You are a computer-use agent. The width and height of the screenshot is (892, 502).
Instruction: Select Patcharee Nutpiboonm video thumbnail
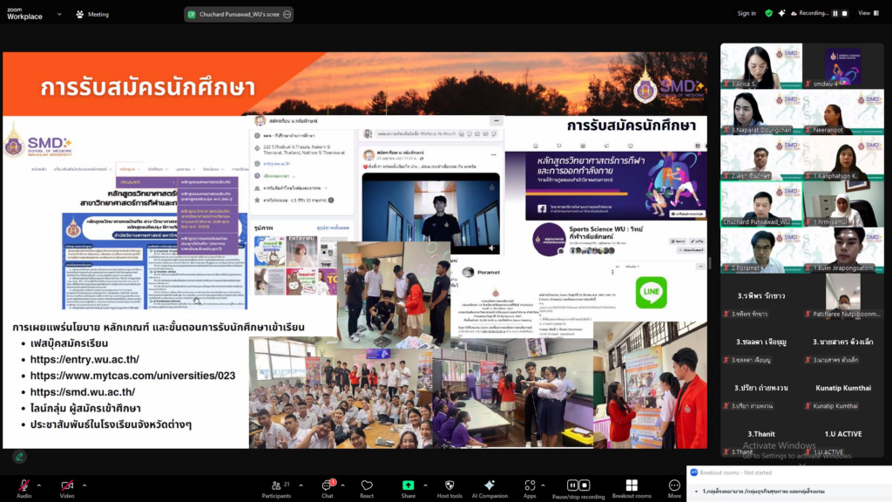843,296
